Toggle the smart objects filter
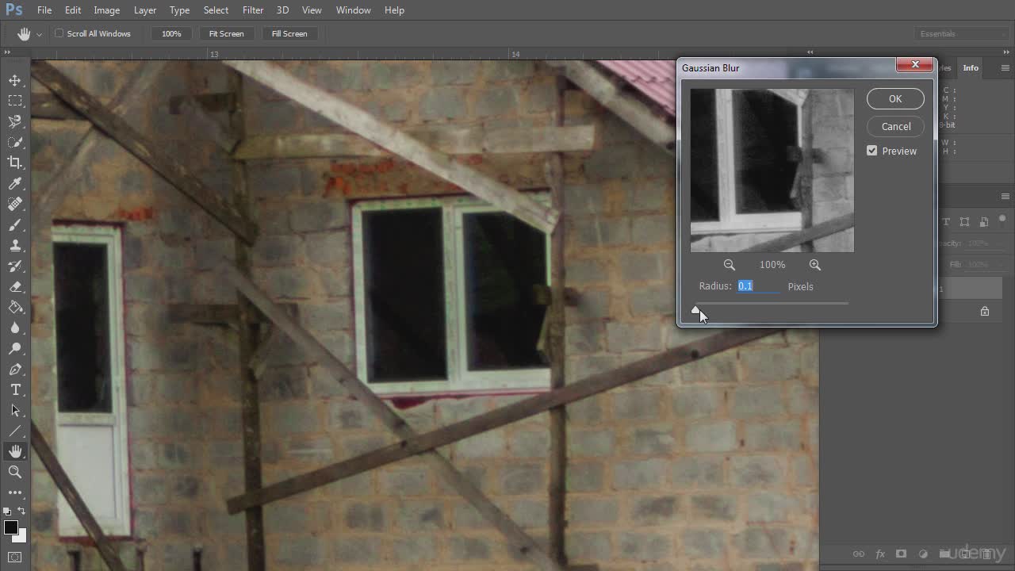The image size is (1015, 571). [984, 222]
